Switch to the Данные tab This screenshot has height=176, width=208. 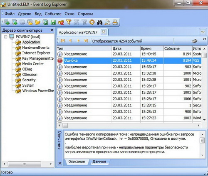click(x=99, y=161)
